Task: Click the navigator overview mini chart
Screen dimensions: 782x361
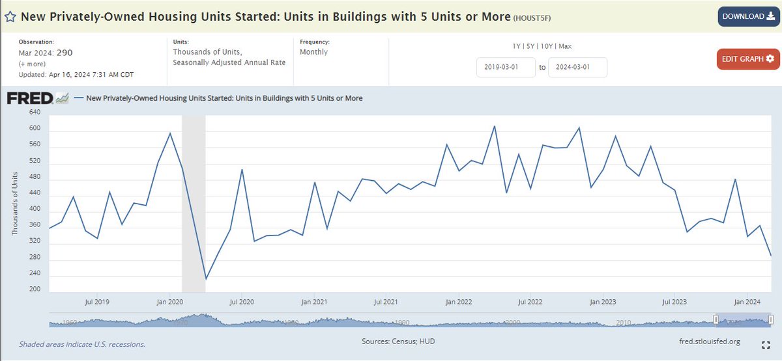Action: point(411,319)
